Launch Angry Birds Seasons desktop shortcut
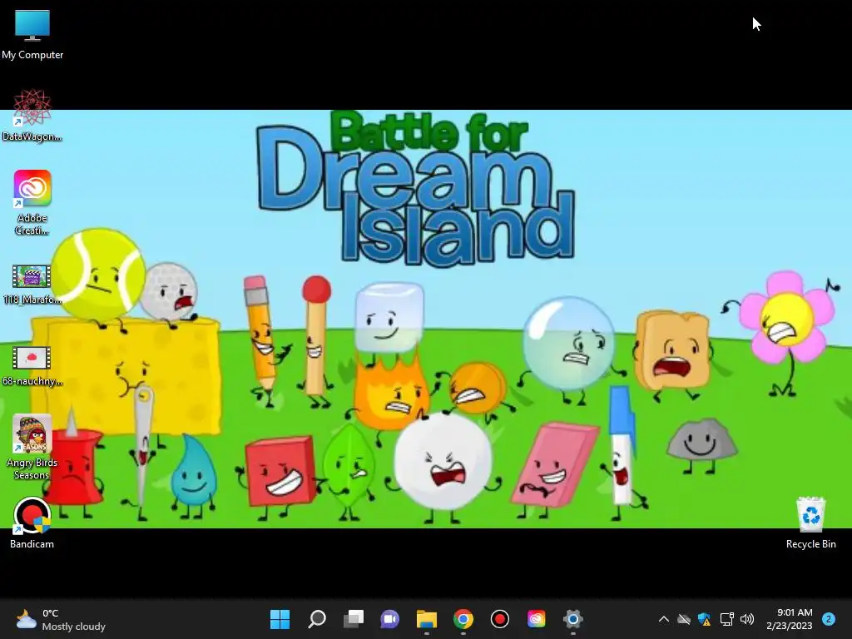Image resolution: width=852 pixels, height=639 pixels. click(x=32, y=447)
